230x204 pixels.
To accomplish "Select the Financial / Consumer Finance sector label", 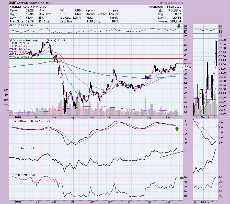I will tap(28, 7).
